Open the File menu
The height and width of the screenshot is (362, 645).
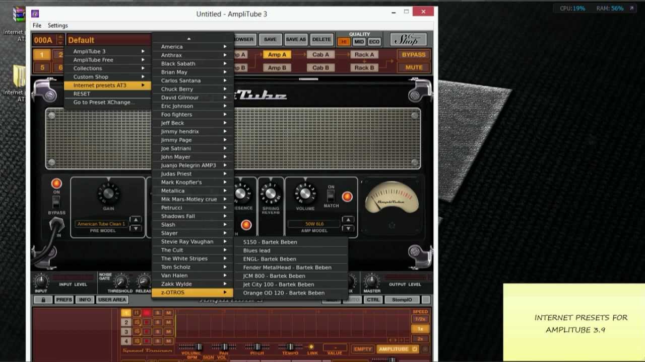click(x=37, y=25)
